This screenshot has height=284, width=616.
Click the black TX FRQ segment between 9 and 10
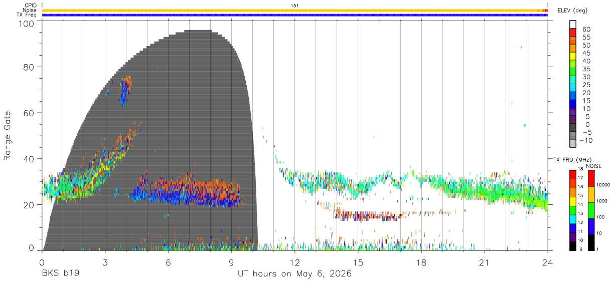point(573,245)
